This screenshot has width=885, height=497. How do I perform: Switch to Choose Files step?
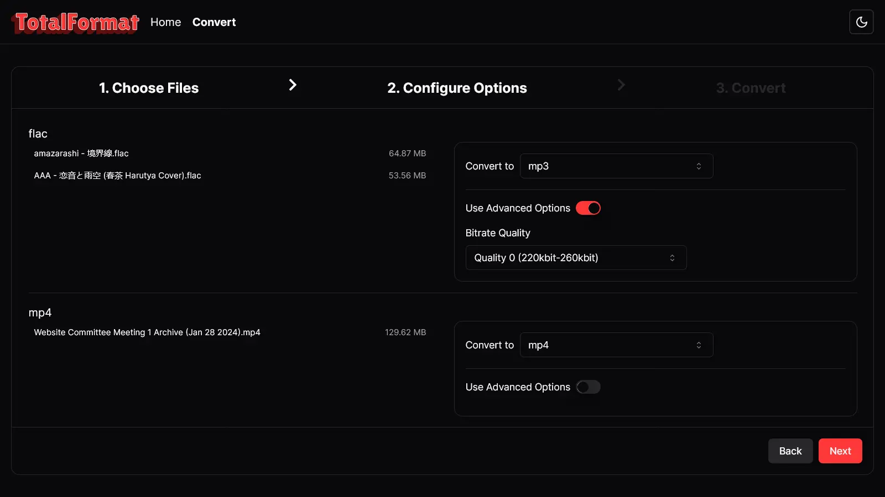149,88
